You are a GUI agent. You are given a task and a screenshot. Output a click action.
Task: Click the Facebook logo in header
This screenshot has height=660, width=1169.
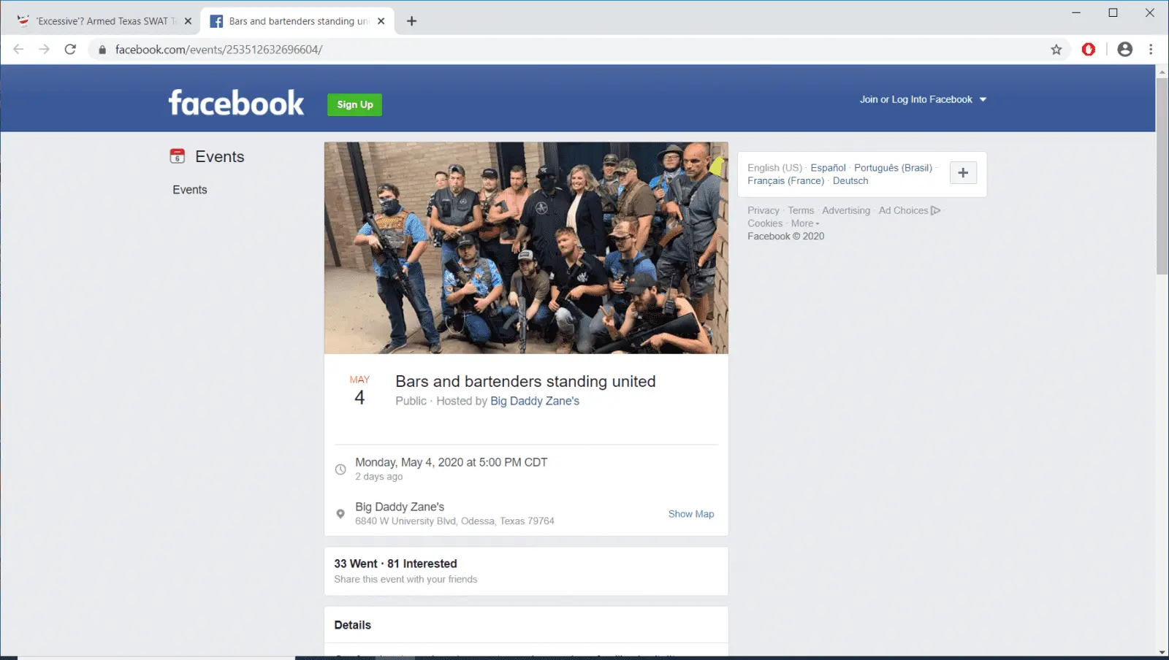pos(236,103)
